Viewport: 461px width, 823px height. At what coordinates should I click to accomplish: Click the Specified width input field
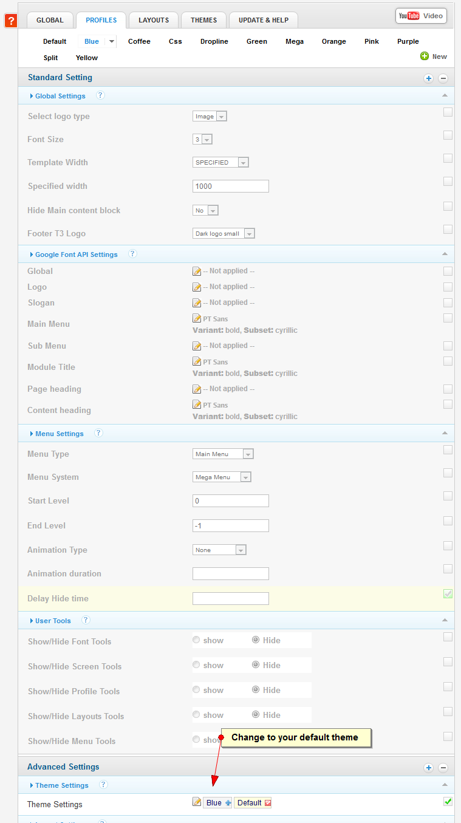[230, 186]
